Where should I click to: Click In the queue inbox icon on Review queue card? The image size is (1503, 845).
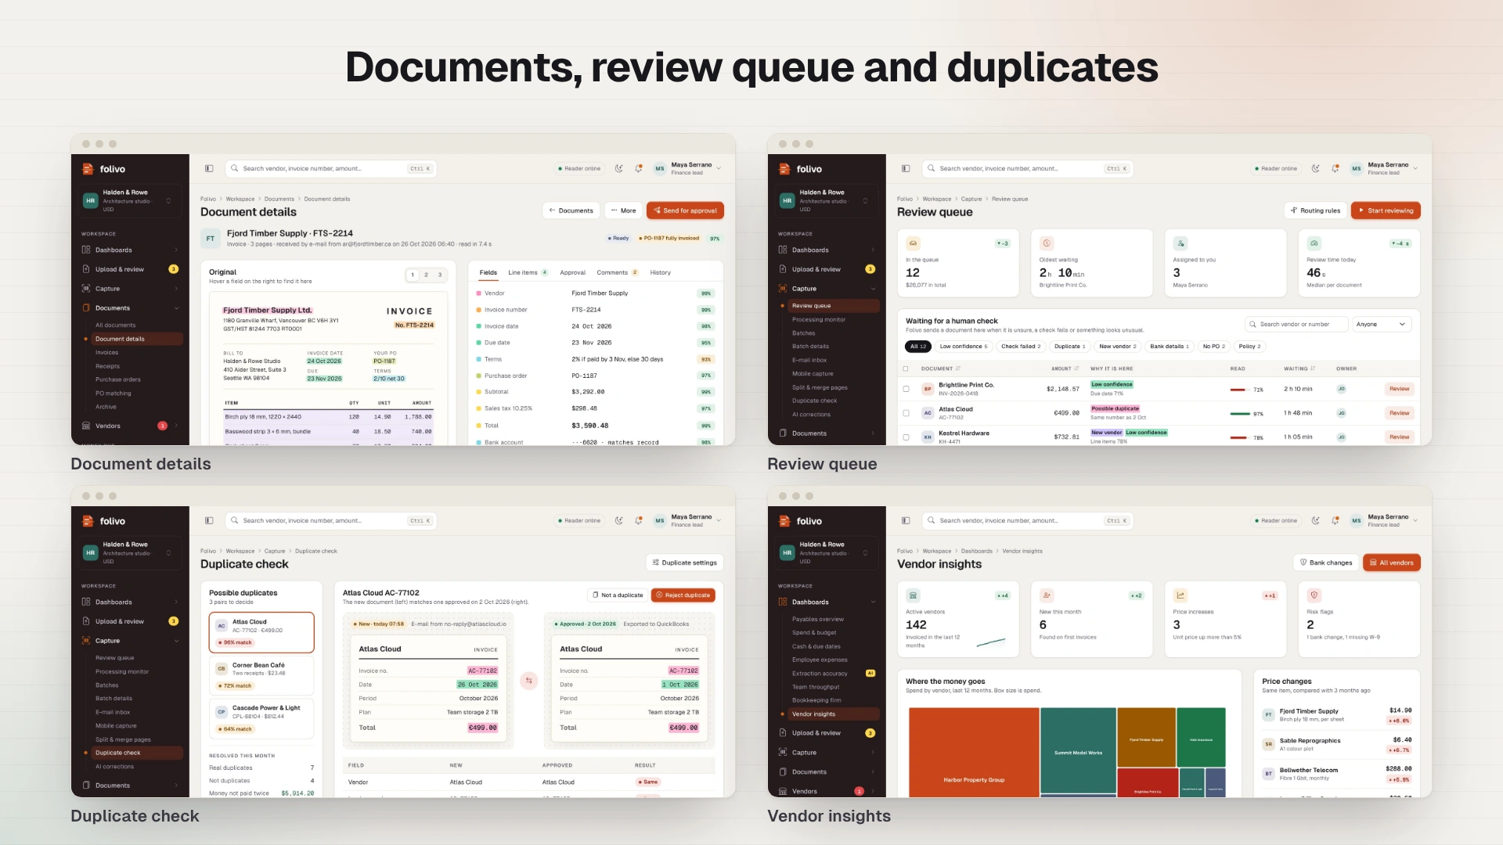click(913, 243)
